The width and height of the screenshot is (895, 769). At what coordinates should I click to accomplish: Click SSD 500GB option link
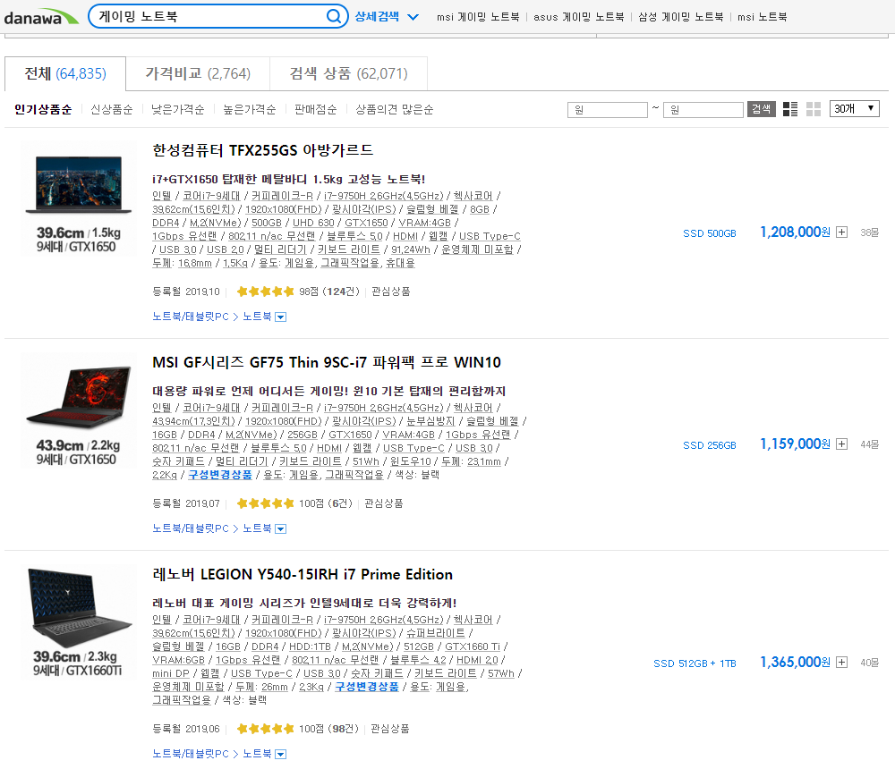click(710, 233)
